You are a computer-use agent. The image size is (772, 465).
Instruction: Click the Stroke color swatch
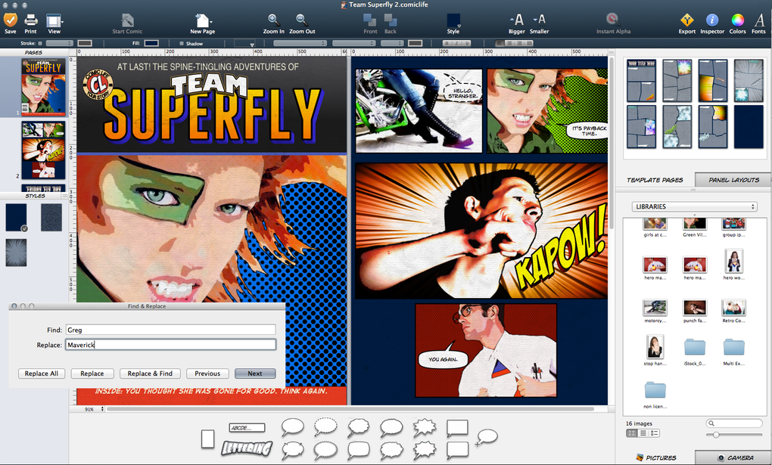pyautogui.click(x=85, y=43)
